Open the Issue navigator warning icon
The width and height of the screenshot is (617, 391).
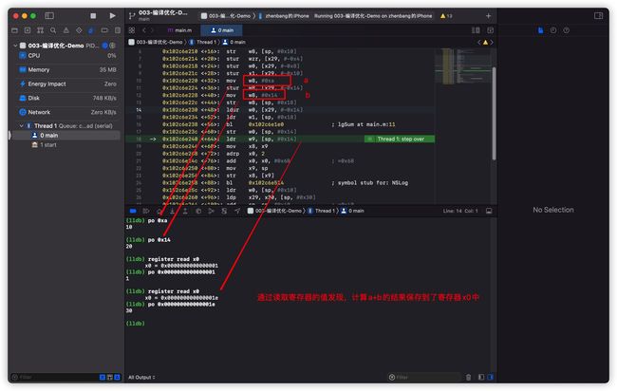coord(66,30)
